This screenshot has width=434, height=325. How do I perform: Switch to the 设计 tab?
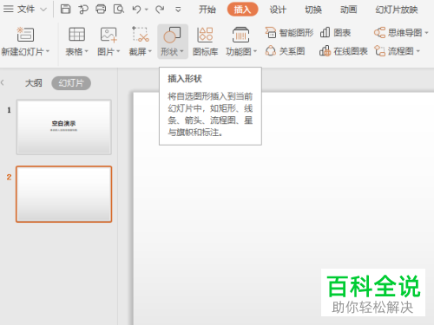[278, 10]
